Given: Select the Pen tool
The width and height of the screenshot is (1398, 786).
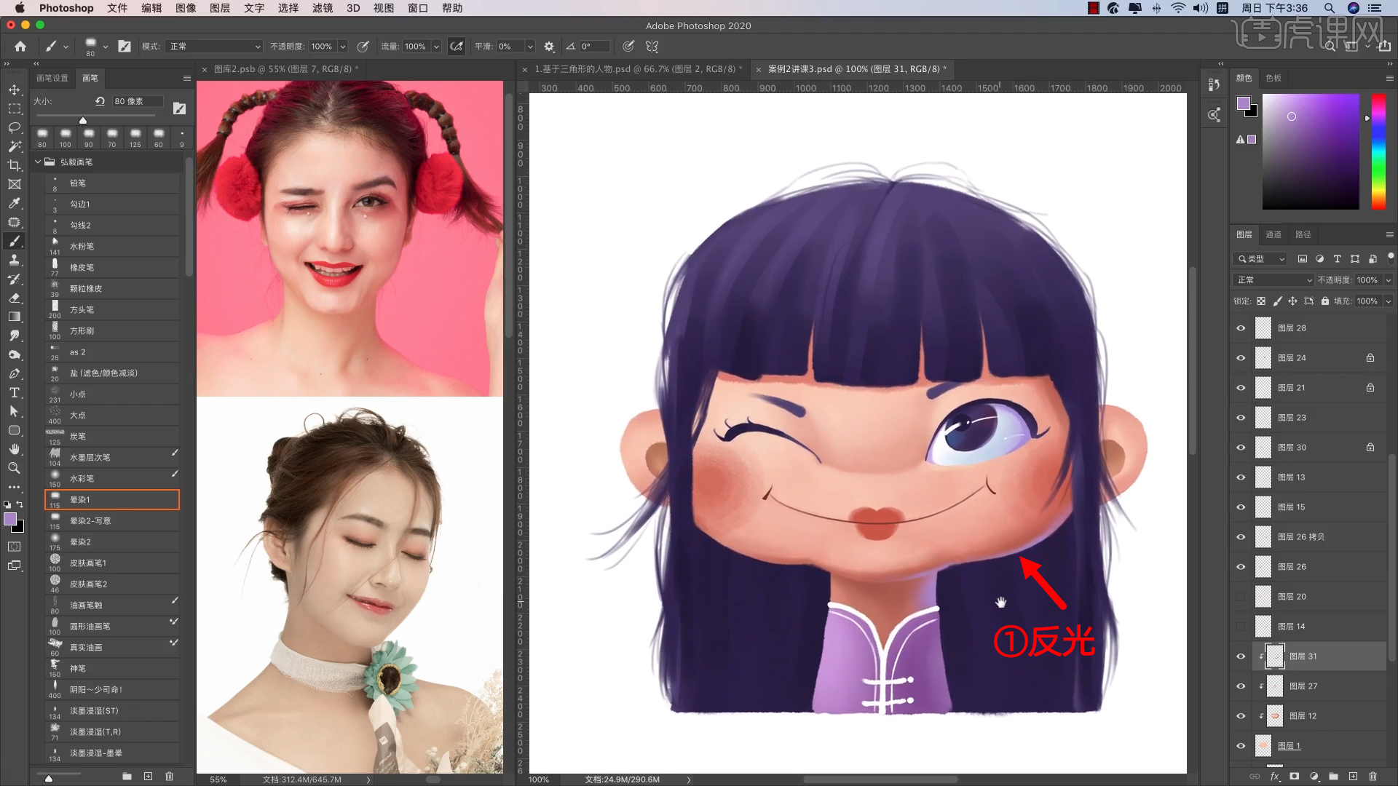Looking at the screenshot, I should tap(14, 373).
